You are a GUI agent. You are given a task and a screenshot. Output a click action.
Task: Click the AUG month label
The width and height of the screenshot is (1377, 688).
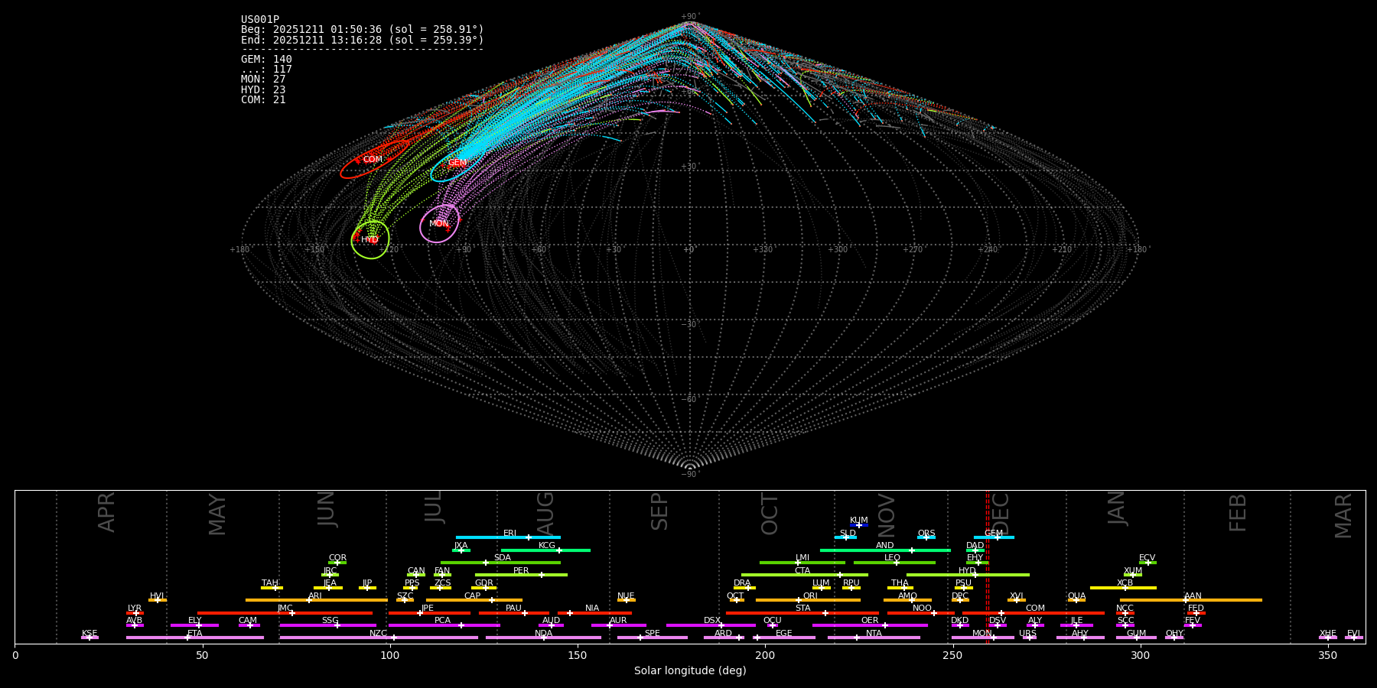coord(545,514)
